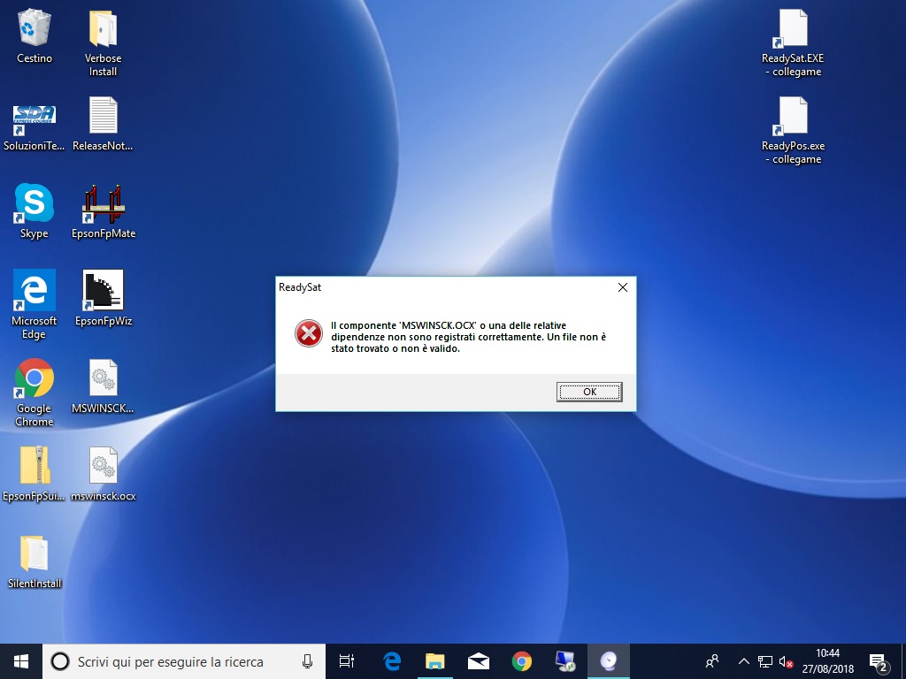Click OK in the ReadySat error dialog

click(589, 392)
